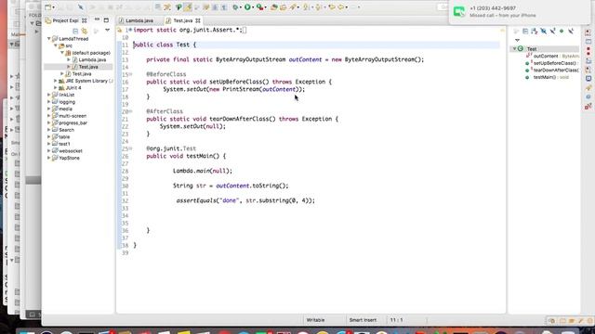Select the multi-screen project
This screenshot has height=334, width=595.
[x=73, y=116]
